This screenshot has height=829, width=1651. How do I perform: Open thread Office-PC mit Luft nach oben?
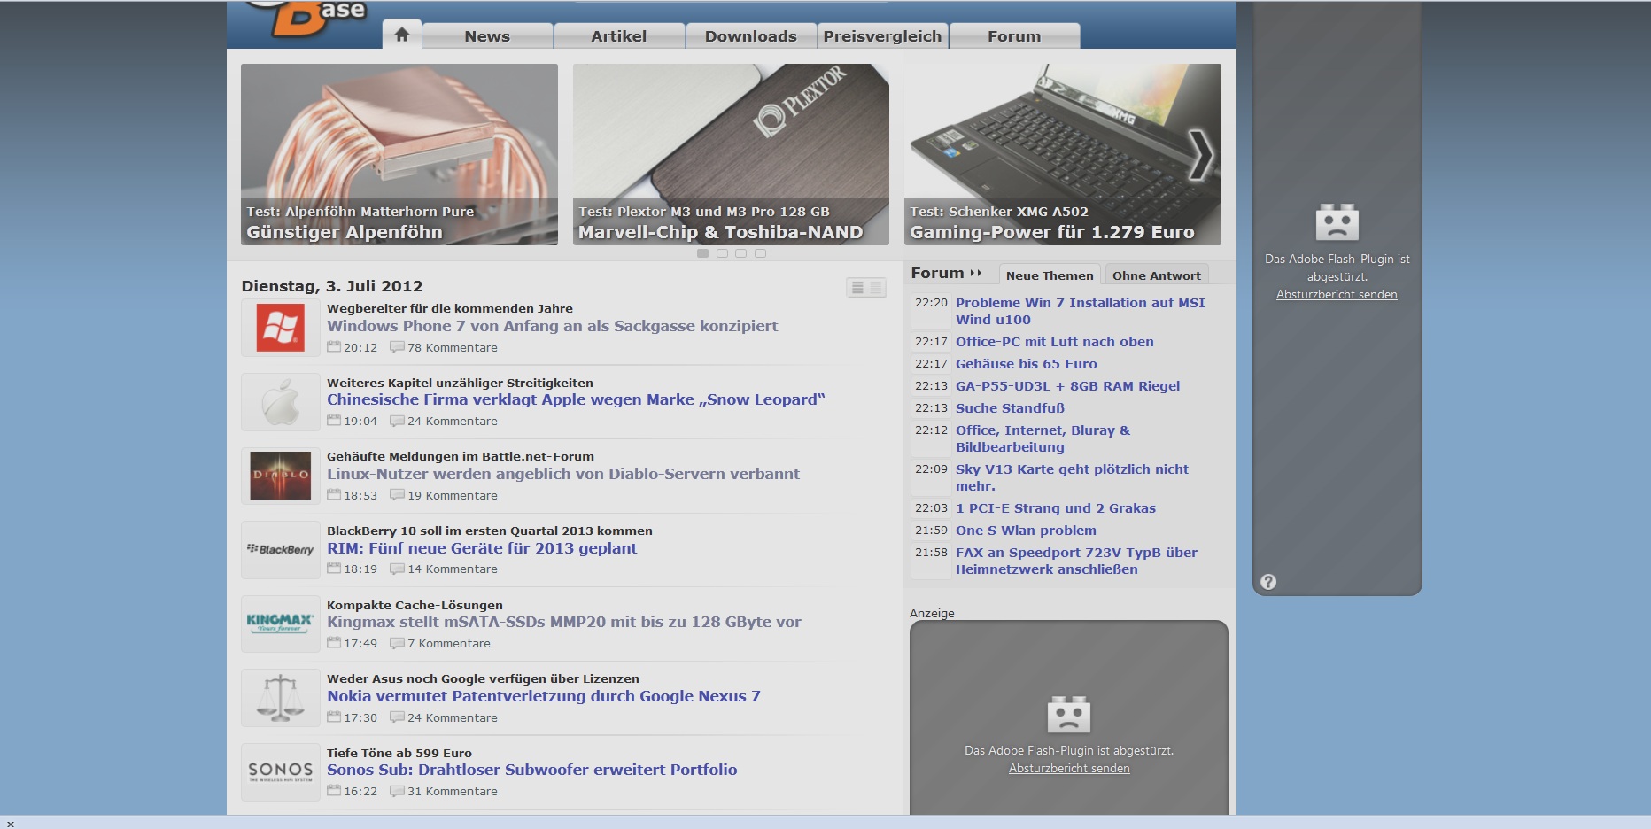(1054, 342)
